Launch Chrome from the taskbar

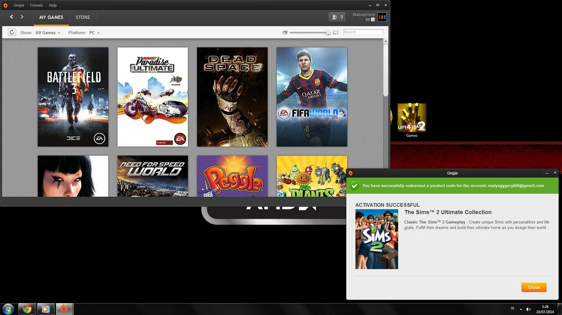coord(27,309)
